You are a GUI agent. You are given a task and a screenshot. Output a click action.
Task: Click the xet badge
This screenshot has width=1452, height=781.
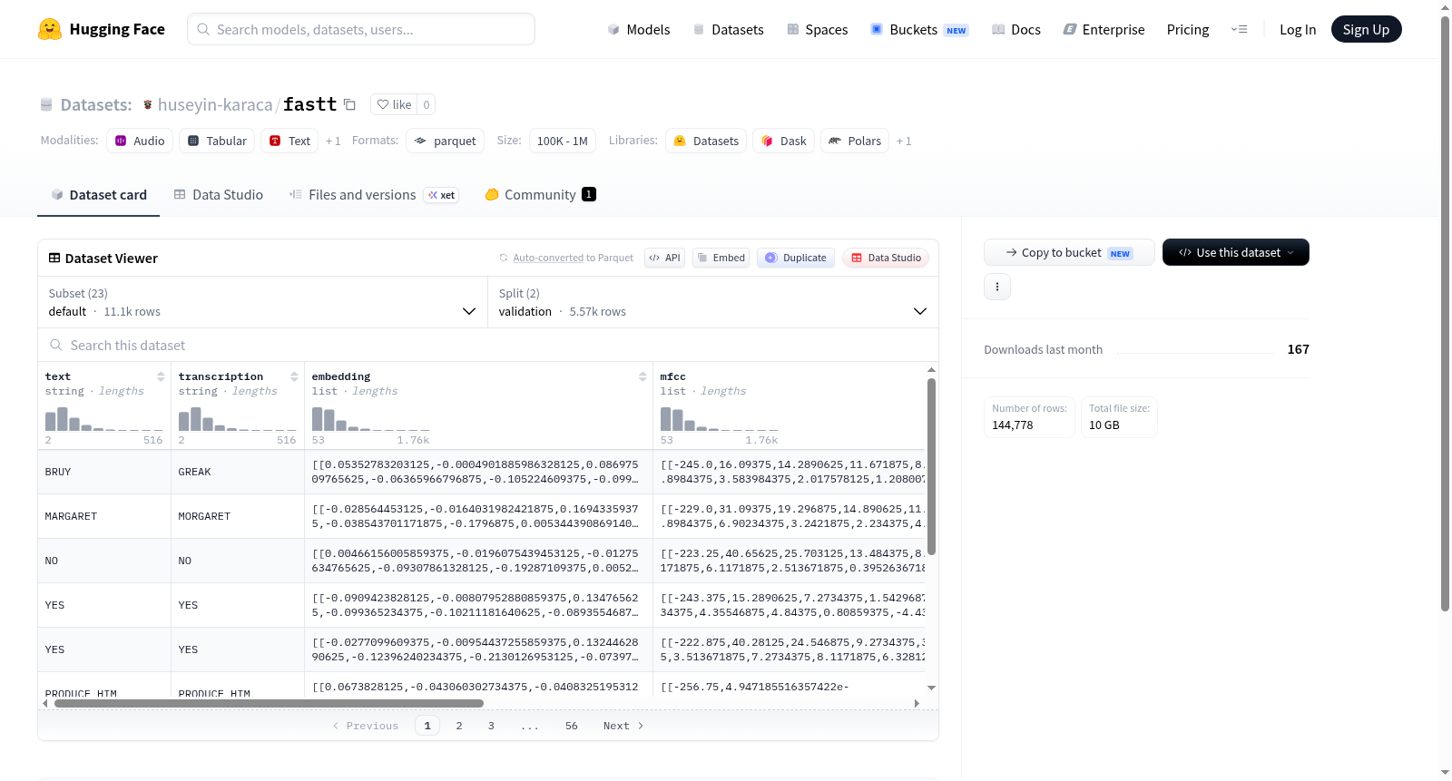tap(442, 195)
